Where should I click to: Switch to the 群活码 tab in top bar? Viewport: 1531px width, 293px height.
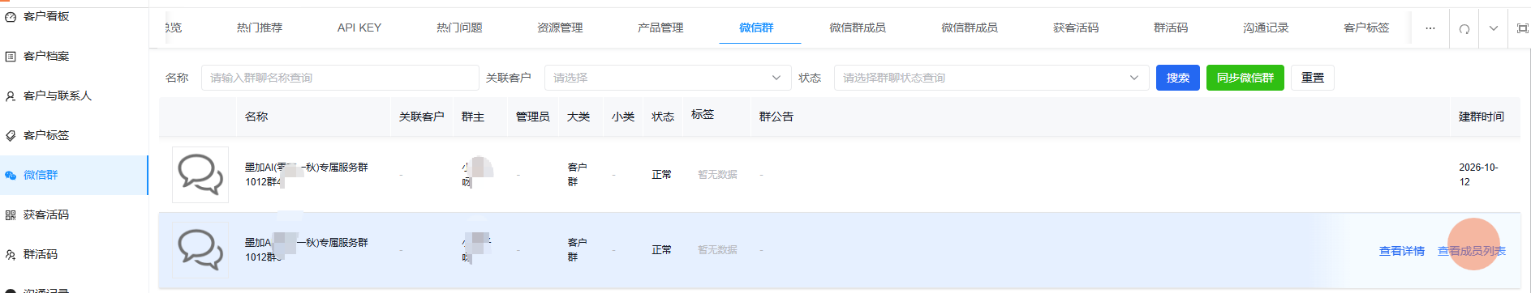click(1171, 28)
